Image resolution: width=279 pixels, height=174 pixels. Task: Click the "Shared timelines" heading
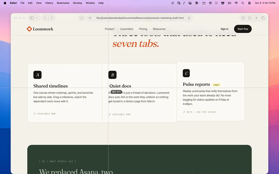click(x=50, y=86)
